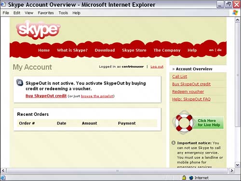Click the Log out link

coord(157,67)
